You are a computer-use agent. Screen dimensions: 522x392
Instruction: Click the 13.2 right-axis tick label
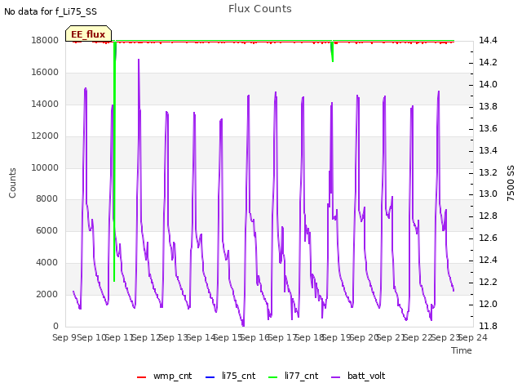(x=488, y=172)
